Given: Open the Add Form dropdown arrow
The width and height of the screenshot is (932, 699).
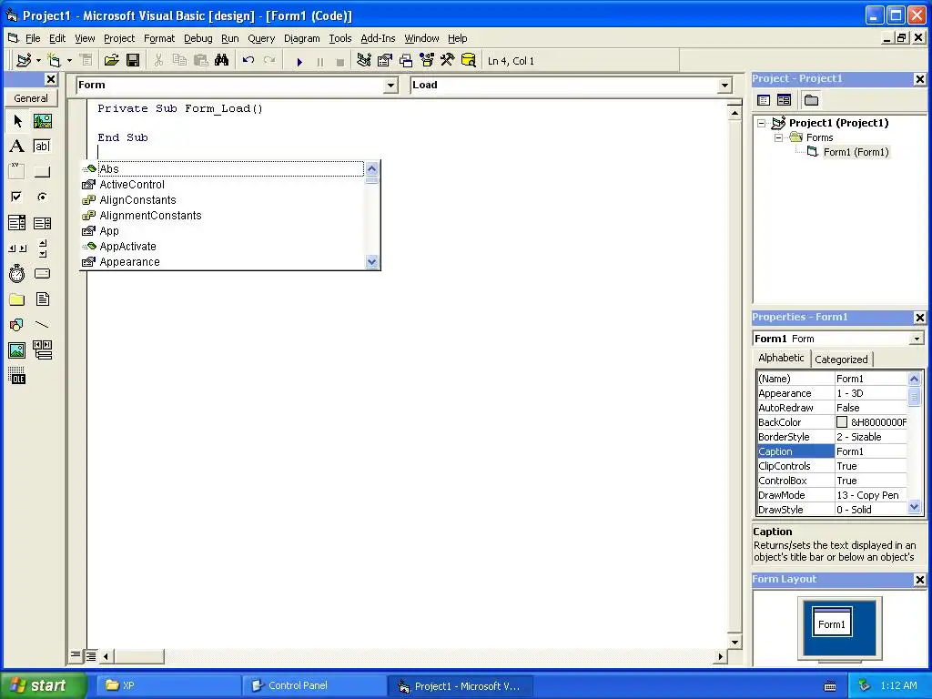Looking at the screenshot, I should coord(69,61).
